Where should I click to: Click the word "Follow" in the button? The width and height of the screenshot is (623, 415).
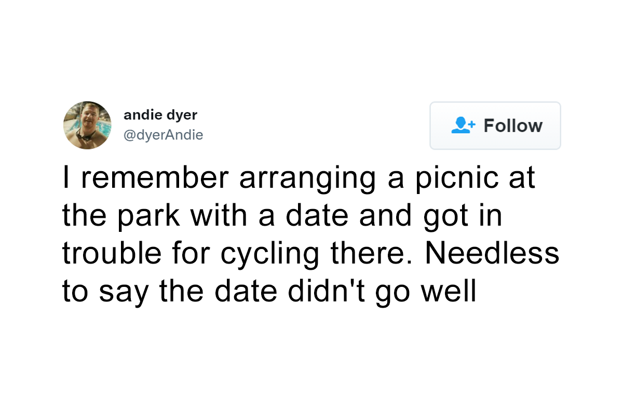[513, 126]
